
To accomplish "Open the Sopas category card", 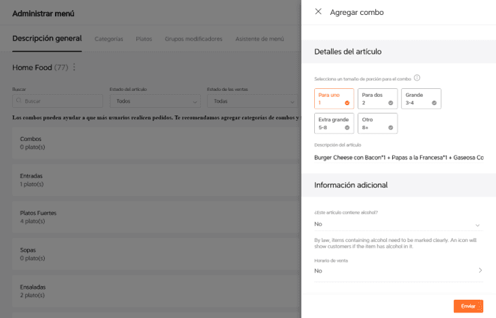I will [x=157, y=254].
